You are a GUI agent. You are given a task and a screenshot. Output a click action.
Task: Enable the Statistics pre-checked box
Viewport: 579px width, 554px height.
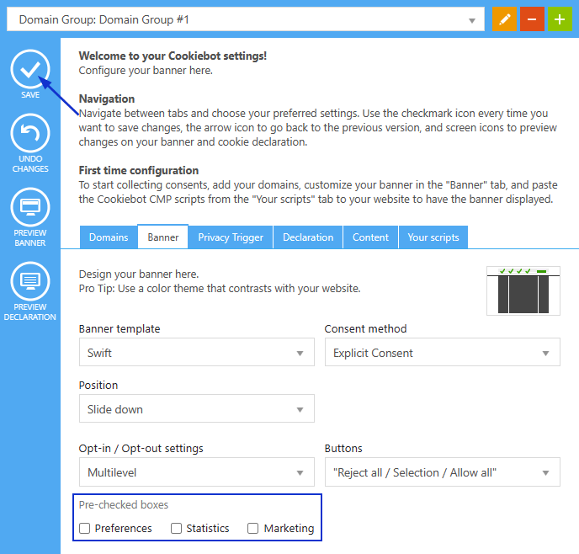point(176,529)
